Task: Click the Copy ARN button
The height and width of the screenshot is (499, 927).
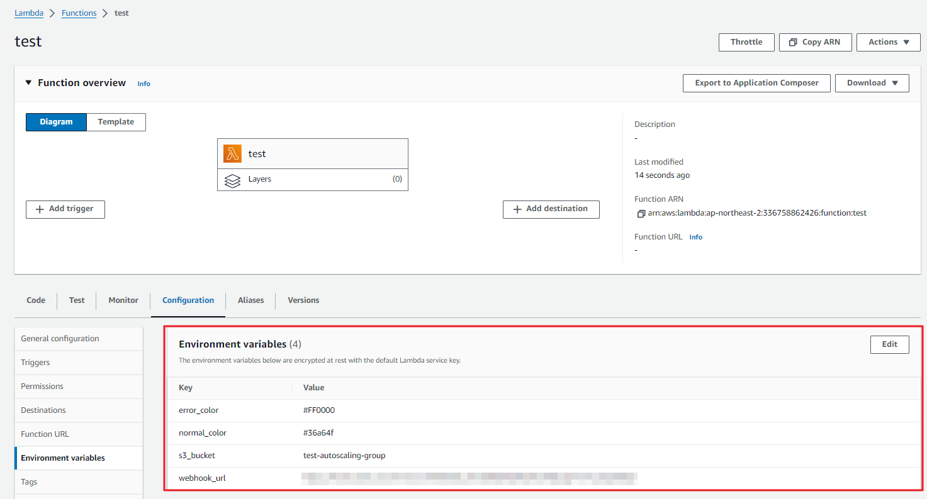Action: click(x=815, y=42)
